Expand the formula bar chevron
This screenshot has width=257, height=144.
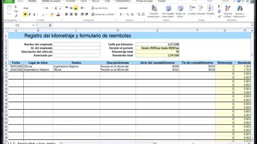[252, 25]
